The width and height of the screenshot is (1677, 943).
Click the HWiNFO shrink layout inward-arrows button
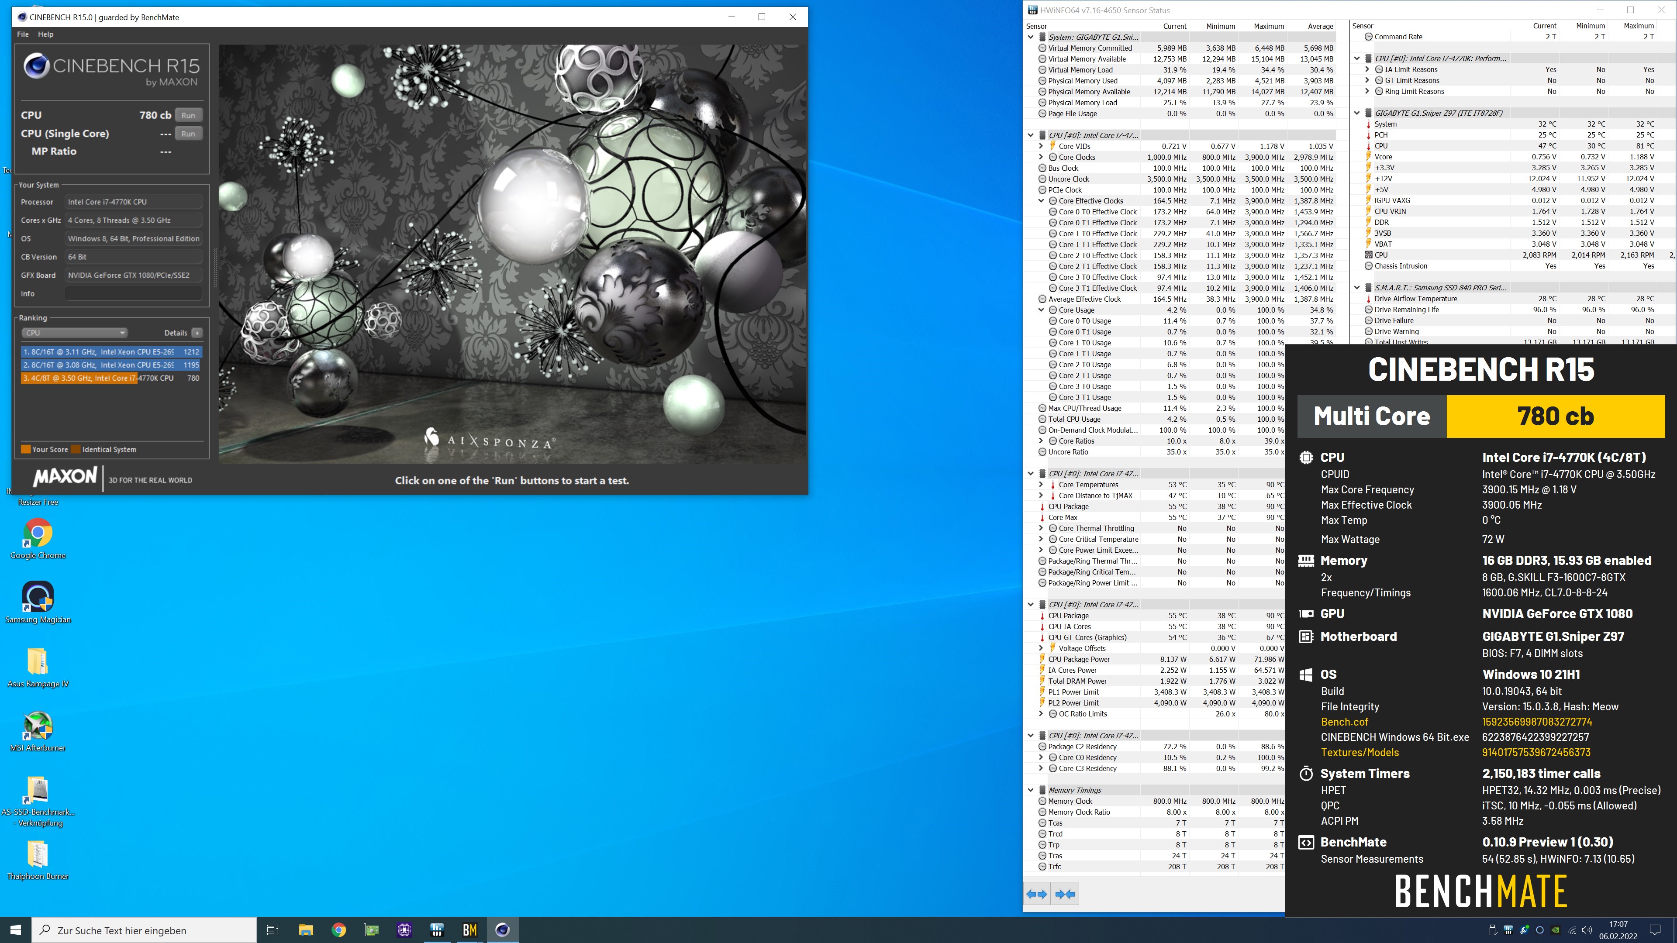[1065, 894]
